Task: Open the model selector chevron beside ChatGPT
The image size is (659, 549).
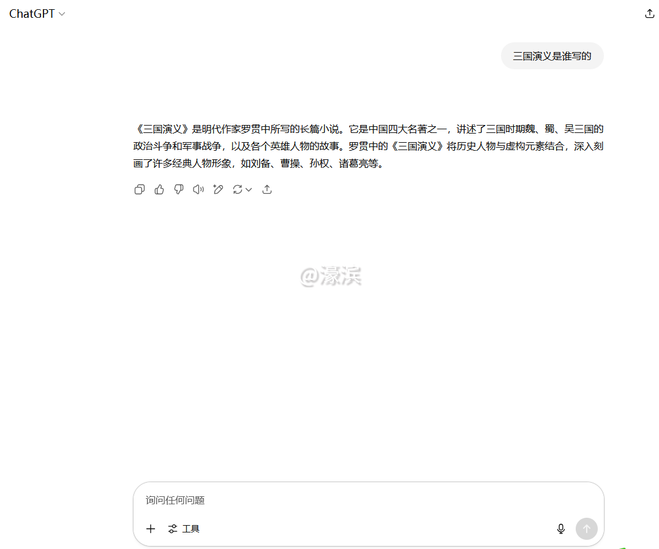Action: point(61,13)
